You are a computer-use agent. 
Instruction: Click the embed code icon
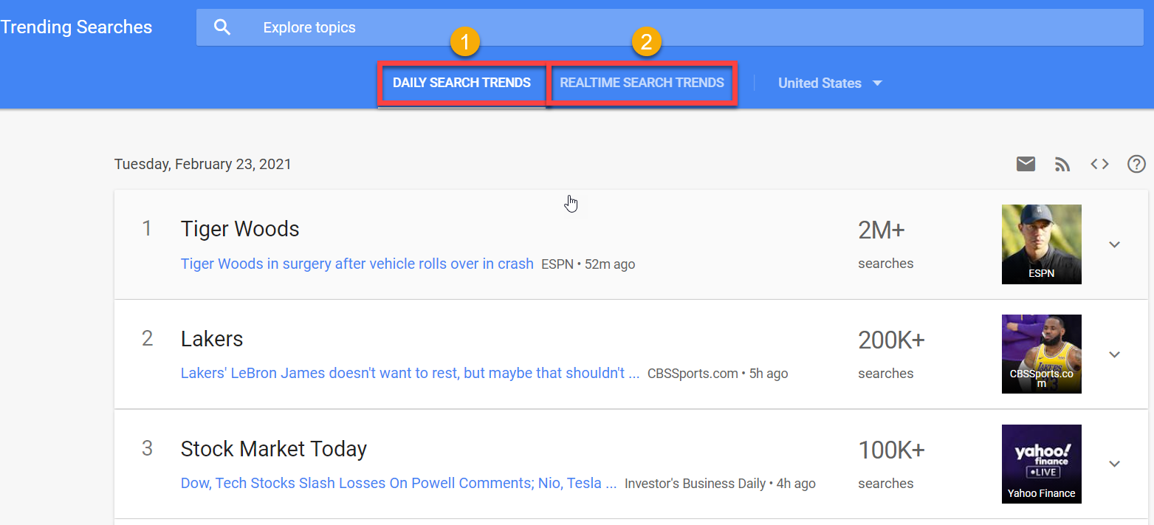[1100, 164]
